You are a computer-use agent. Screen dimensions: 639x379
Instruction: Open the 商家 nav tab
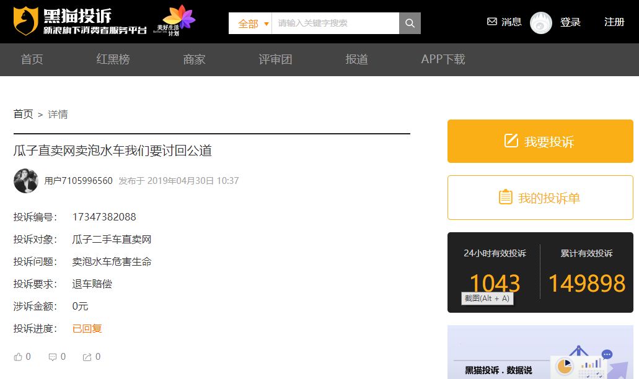[x=194, y=59]
